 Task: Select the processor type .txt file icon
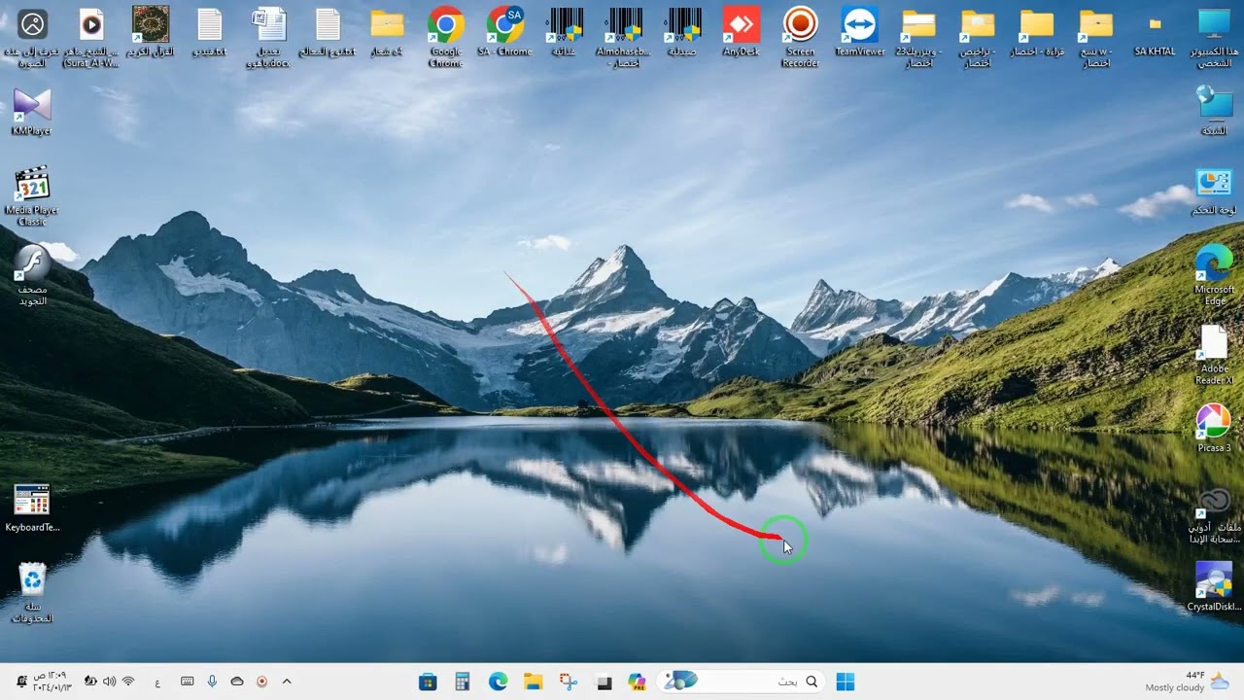click(328, 32)
